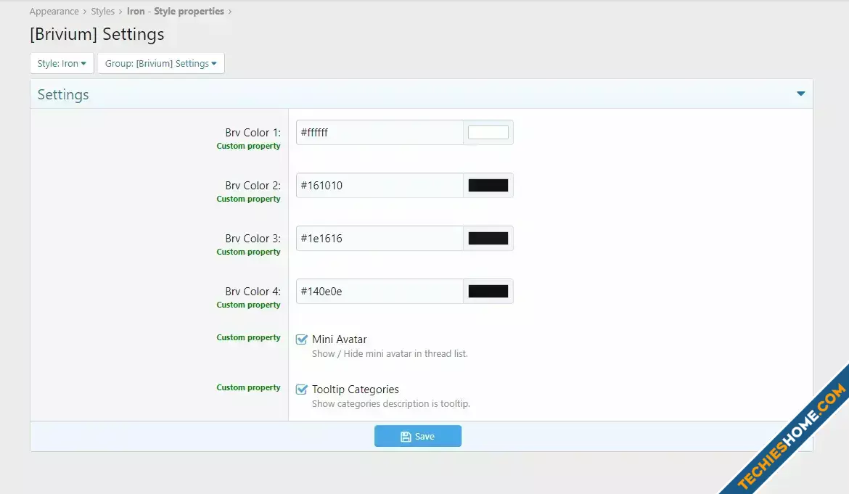Image resolution: width=849 pixels, height=494 pixels.
Task: Edit Brv Color 1 hex field
Action: pyautogui.click(x=380, y=133)
